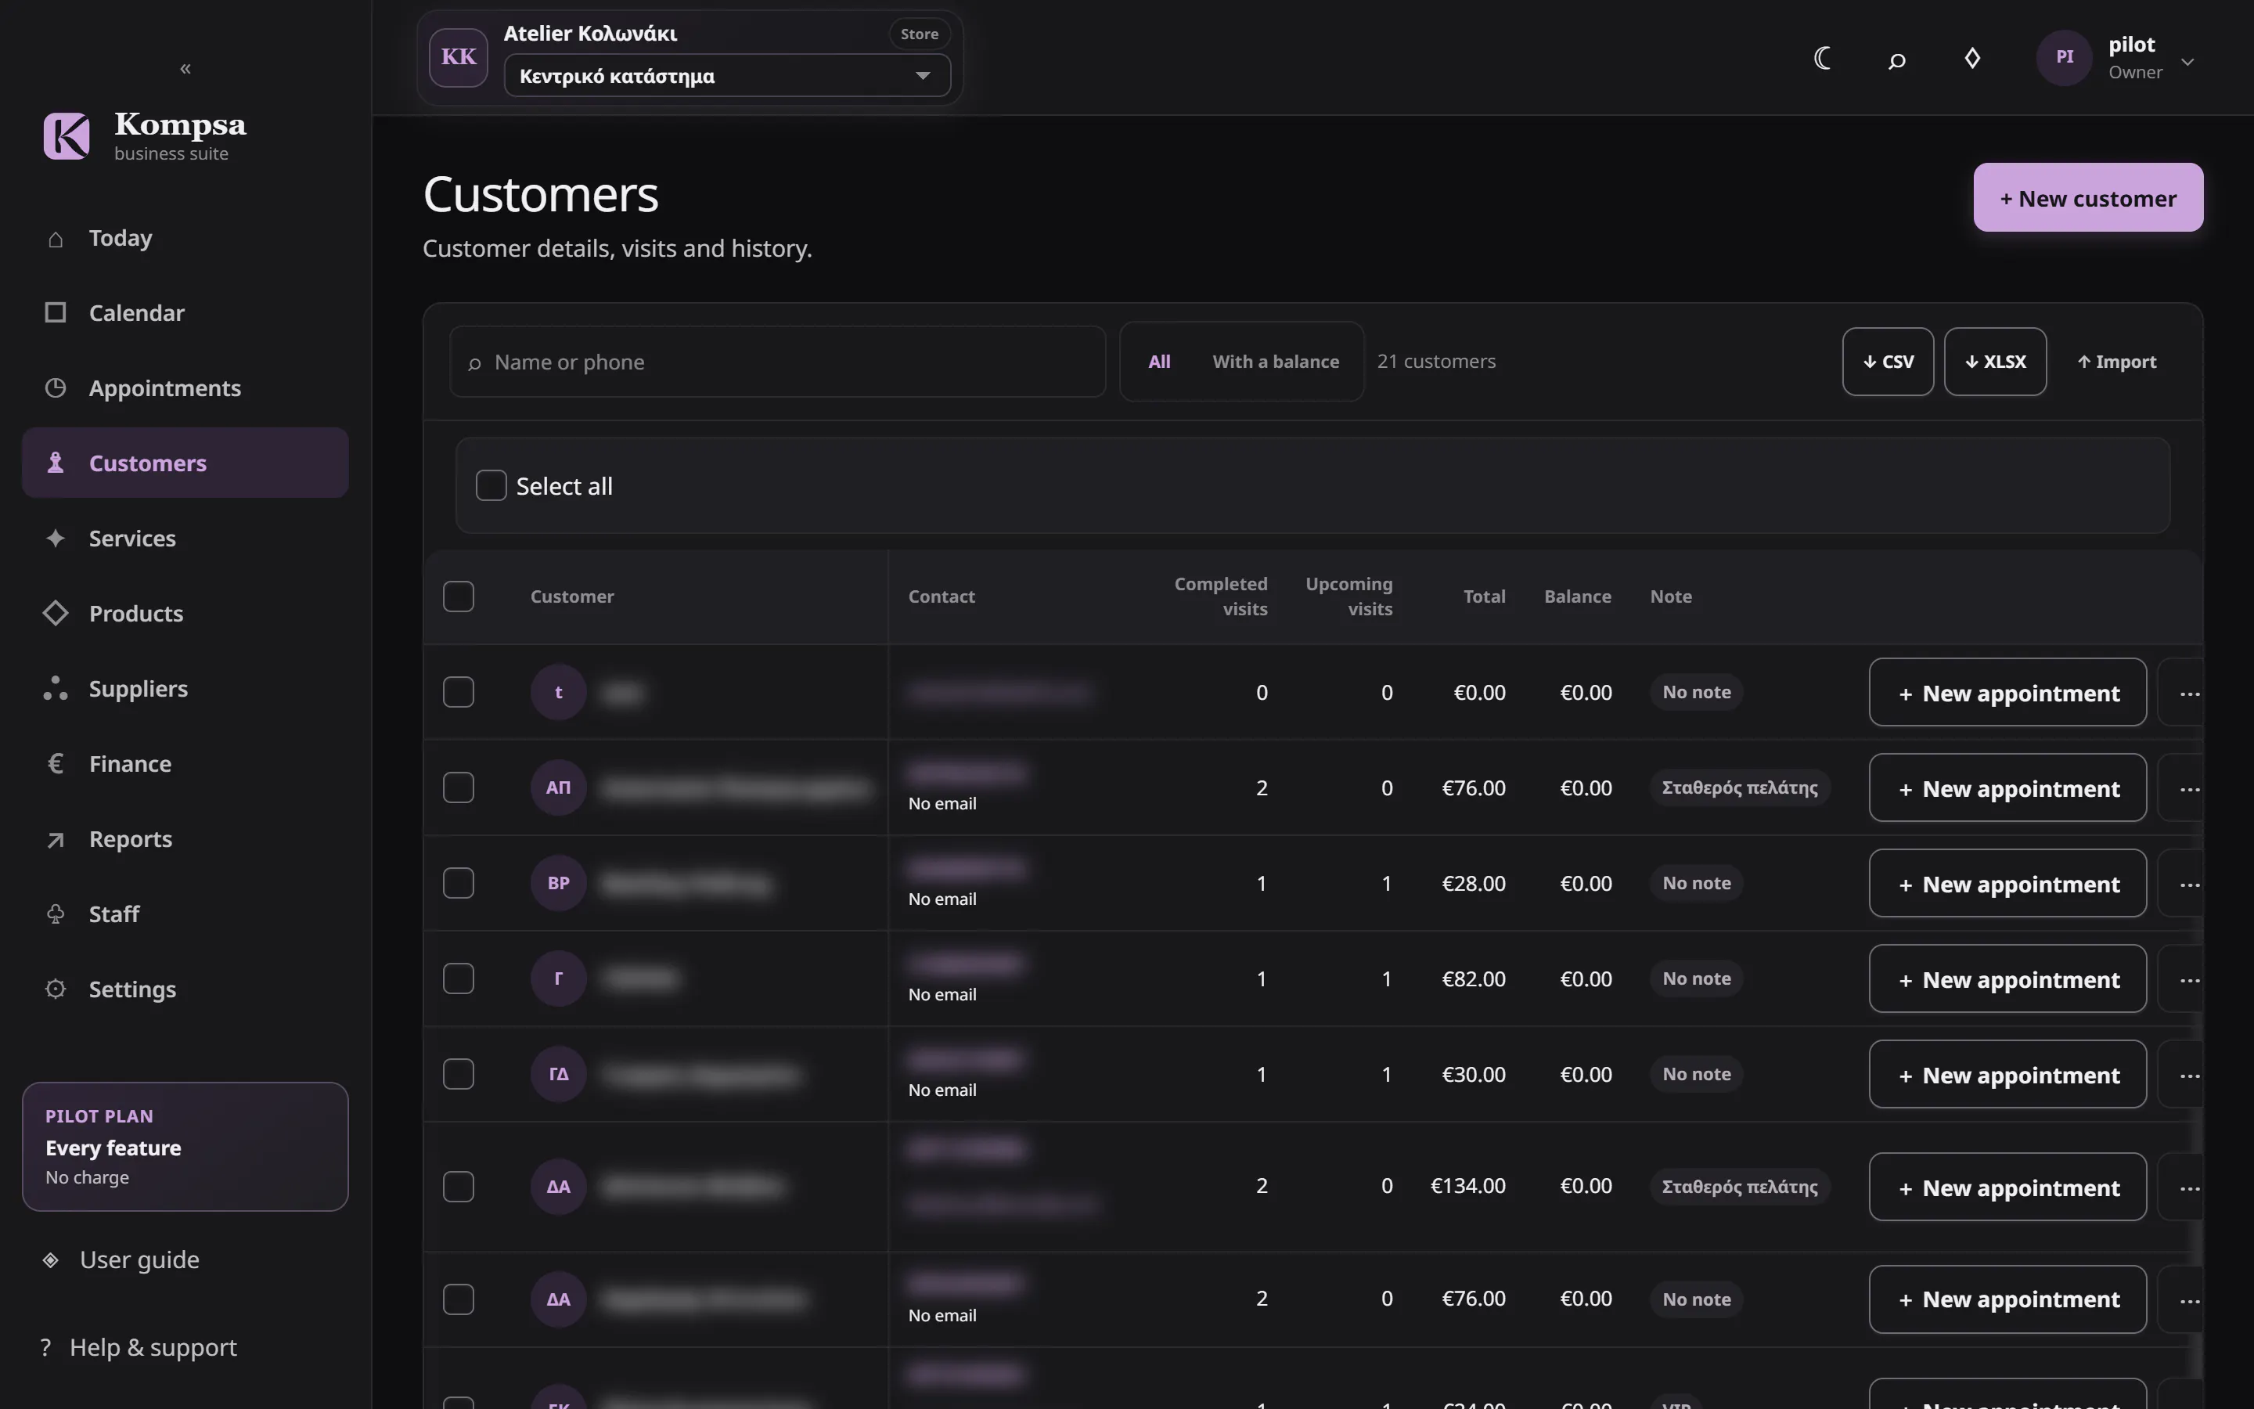The height and width of the screenshot is (1409, 2254).
Task: Open the Staff page
Action: [x=185, y=914]
